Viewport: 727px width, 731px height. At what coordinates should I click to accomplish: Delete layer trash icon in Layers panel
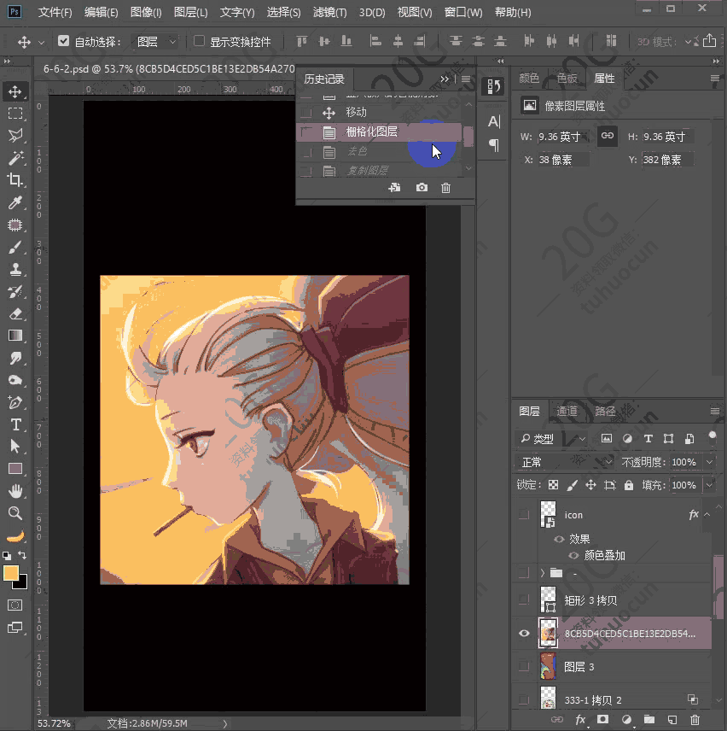click(695, 720)
